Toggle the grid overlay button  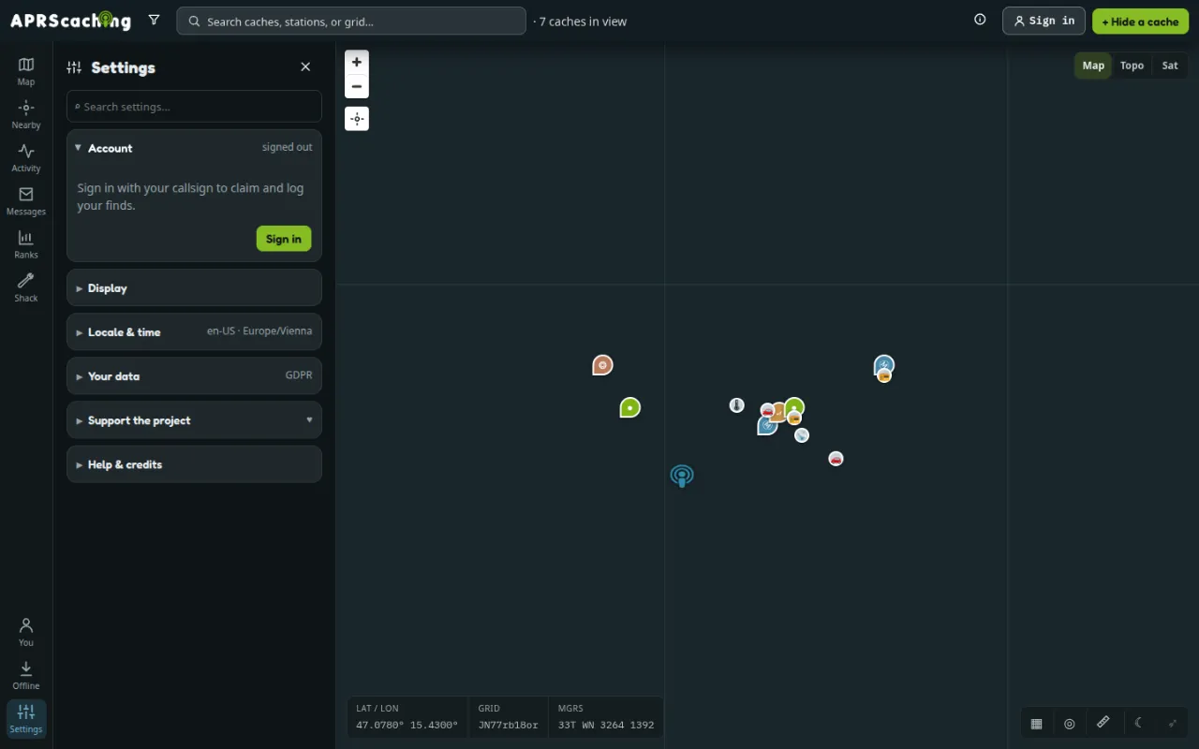click(1036, 723)
